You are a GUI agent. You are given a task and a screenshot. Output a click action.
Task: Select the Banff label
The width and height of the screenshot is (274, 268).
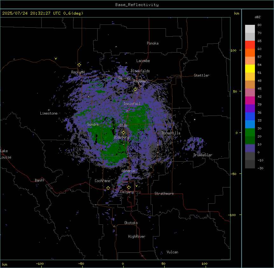39,180
